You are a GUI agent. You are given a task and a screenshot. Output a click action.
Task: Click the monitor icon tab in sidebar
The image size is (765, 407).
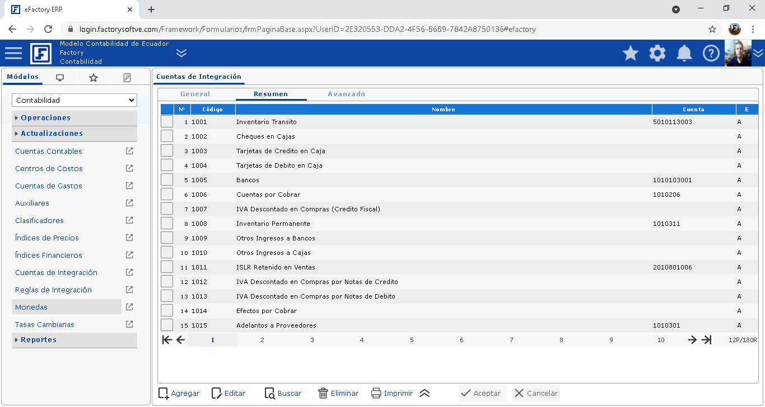pyautogui.click(x=60, y=78)
